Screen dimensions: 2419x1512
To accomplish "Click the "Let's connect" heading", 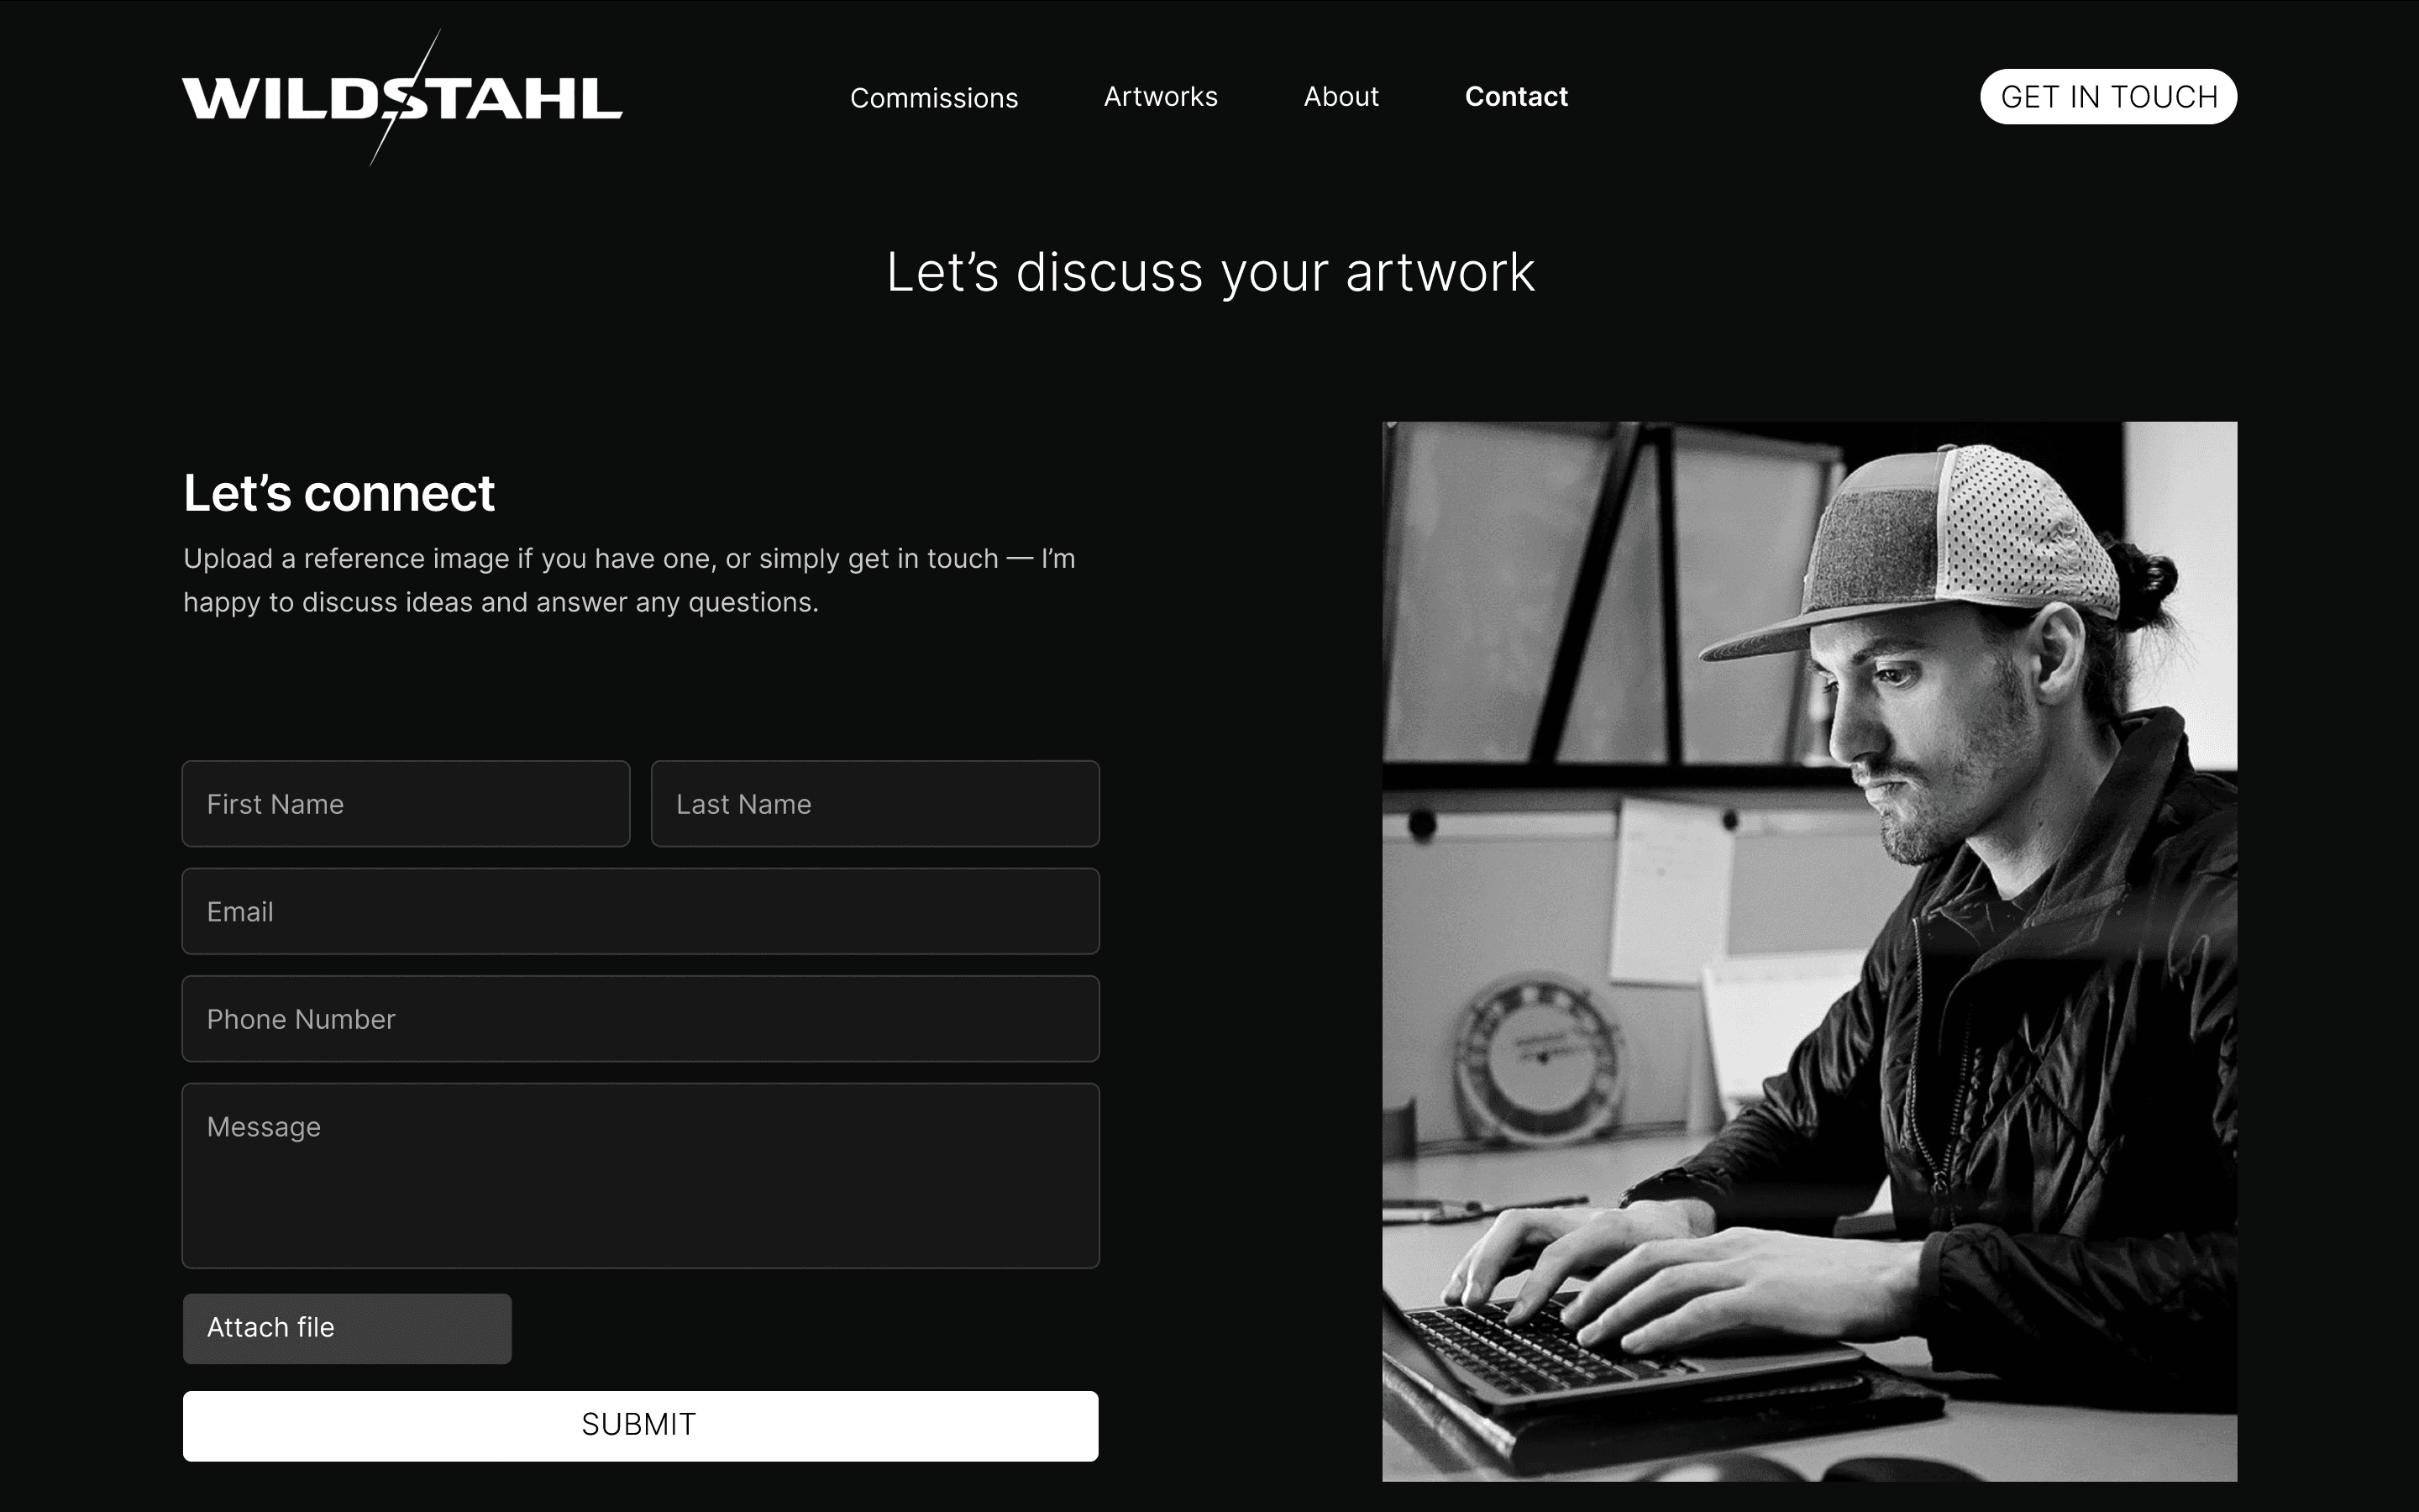I will [338, 493].
